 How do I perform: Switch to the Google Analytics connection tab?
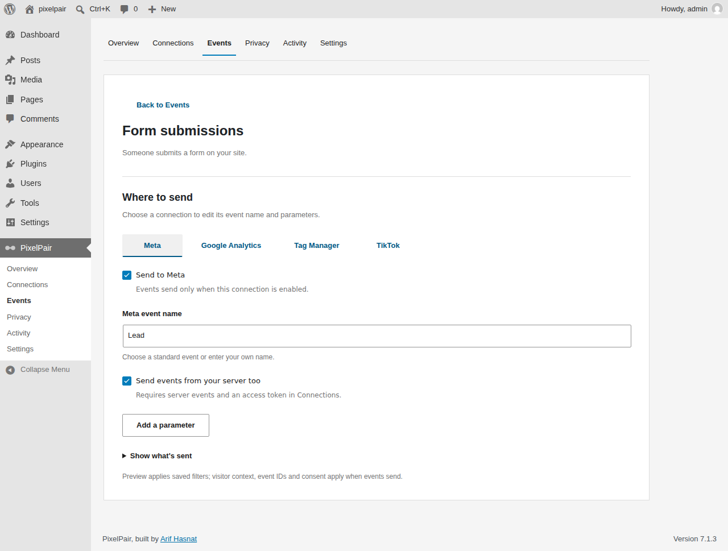[231, 246]
